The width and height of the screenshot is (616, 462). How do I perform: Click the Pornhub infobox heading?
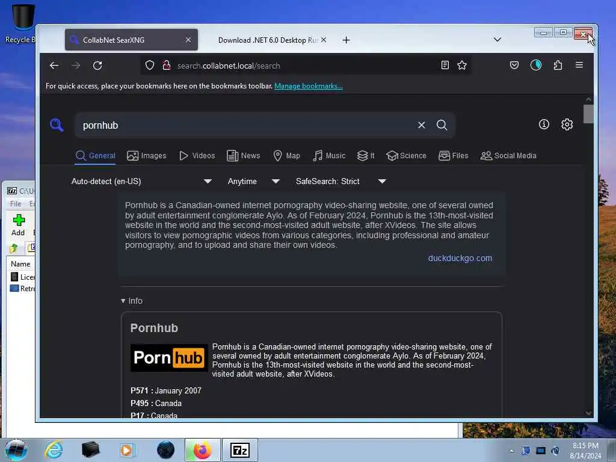pos(154,328)
